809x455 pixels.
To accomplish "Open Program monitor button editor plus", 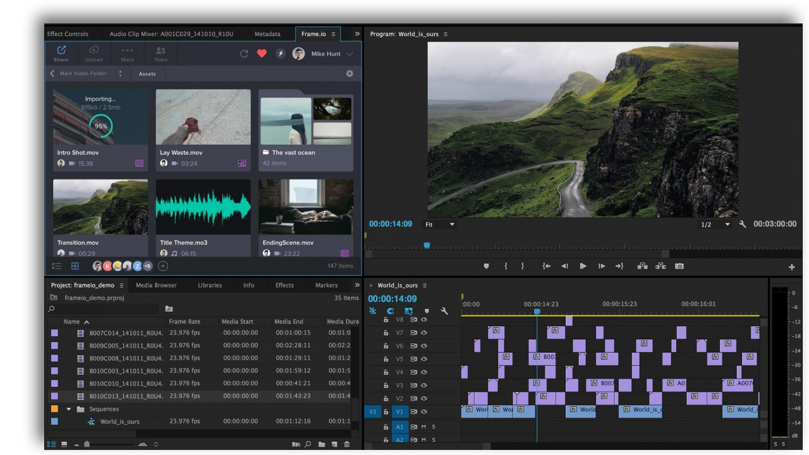I will (792, 267).
